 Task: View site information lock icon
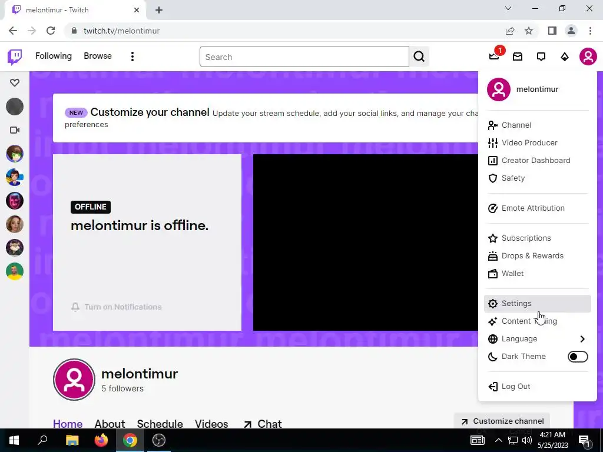click(x=74, y=31)
